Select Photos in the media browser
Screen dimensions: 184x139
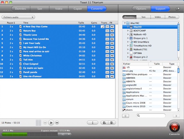pyautogui.click(x=172, y=17)
